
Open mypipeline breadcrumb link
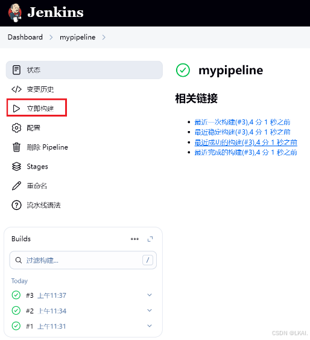[77, 37]
